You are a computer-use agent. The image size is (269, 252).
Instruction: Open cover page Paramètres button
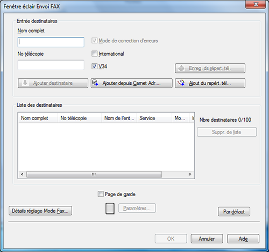tap(137, 208)
